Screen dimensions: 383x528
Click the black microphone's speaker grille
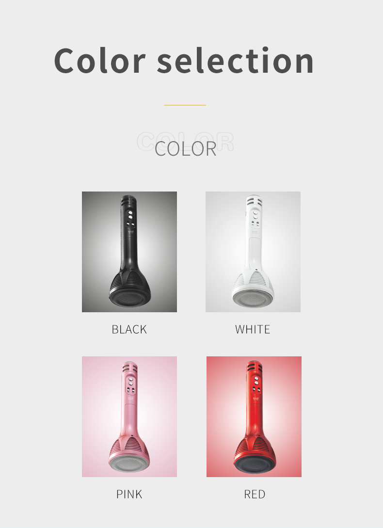(130, 298)
